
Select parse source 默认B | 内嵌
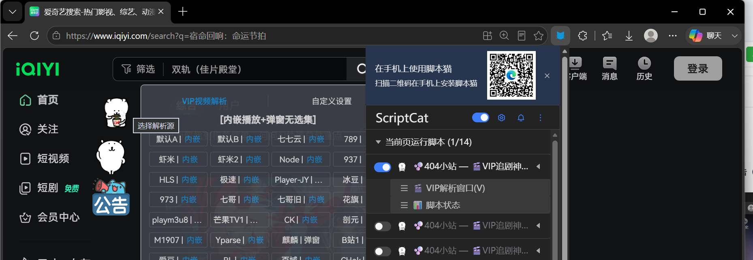tap(240, 139)
